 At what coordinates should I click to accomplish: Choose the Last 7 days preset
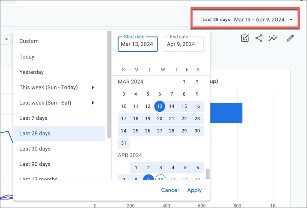(33, 118)
